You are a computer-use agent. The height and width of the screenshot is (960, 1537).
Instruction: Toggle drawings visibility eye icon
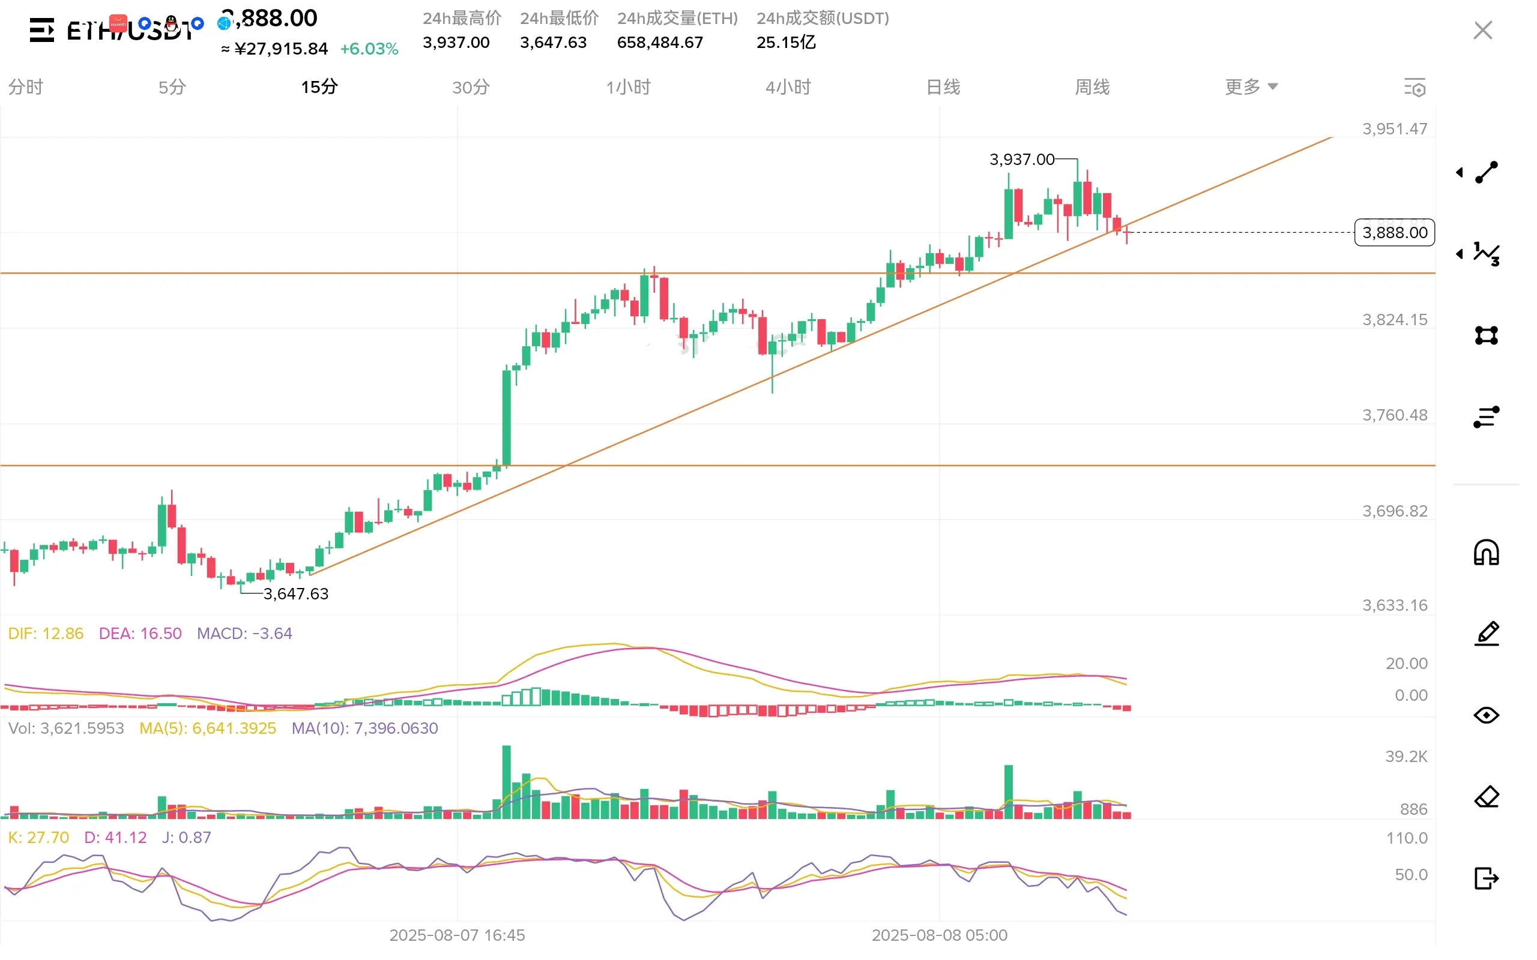[1486, 716]
